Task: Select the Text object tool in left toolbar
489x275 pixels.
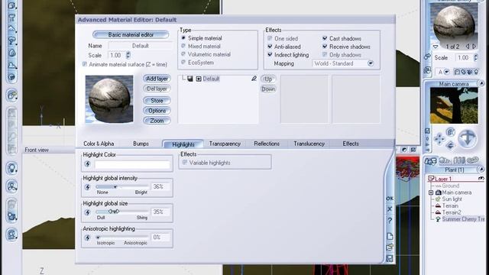Action: coord(12,18)
